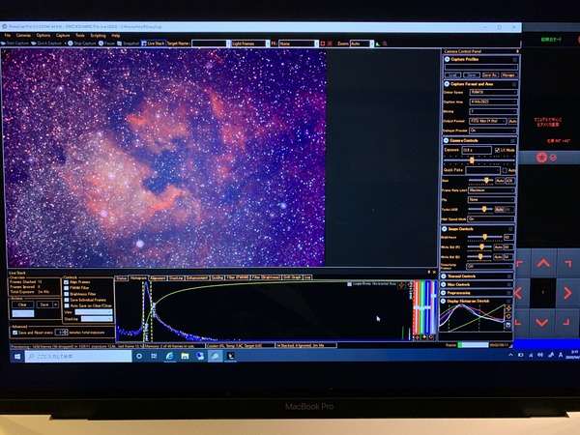The image size is (580, 435).
Task: Click the Exposure value field
Action: (477, 150)
